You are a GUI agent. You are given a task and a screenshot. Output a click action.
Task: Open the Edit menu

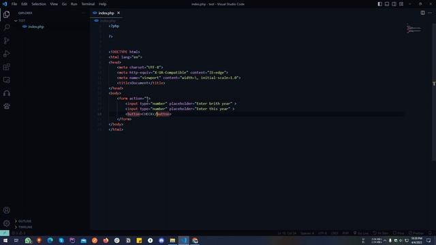click(x=25, y=4)
